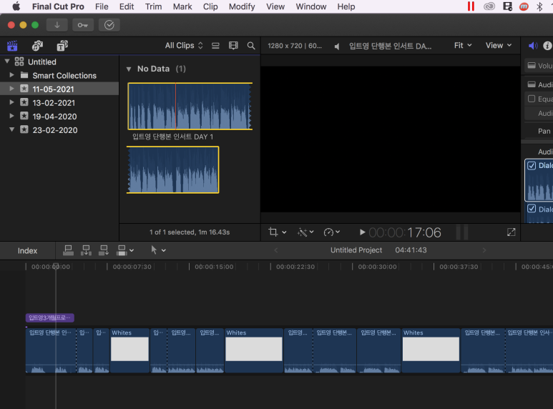Image resolution: width=553 pixels, height=409 pixels.
Task: Open the Info inspector icon
Action: coord(547,46)
